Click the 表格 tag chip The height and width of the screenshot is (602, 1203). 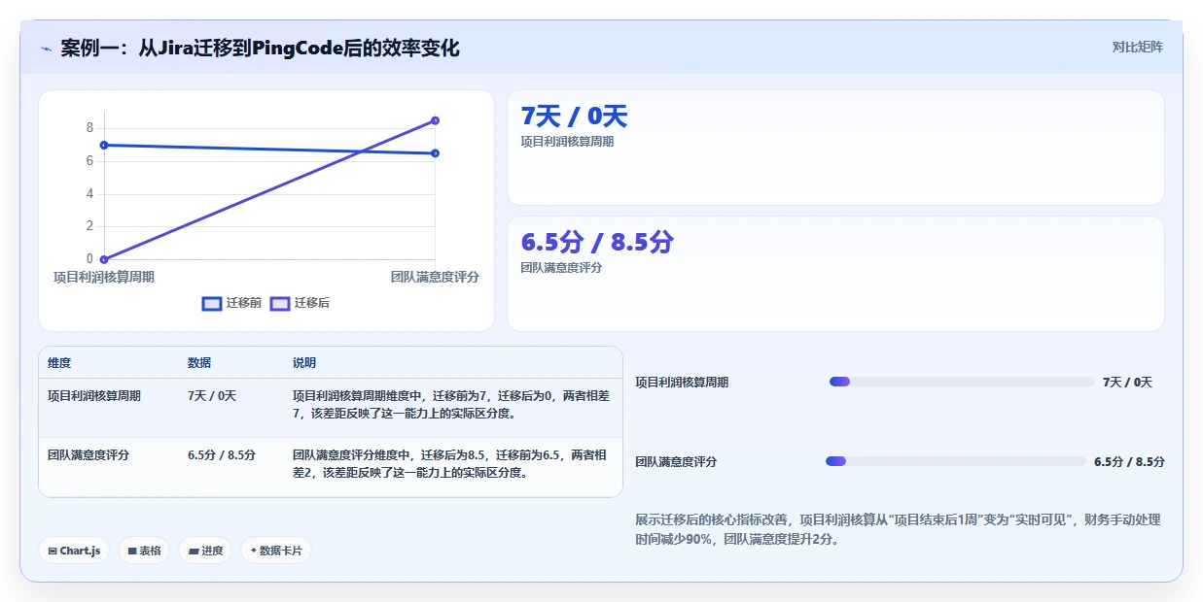144,551
